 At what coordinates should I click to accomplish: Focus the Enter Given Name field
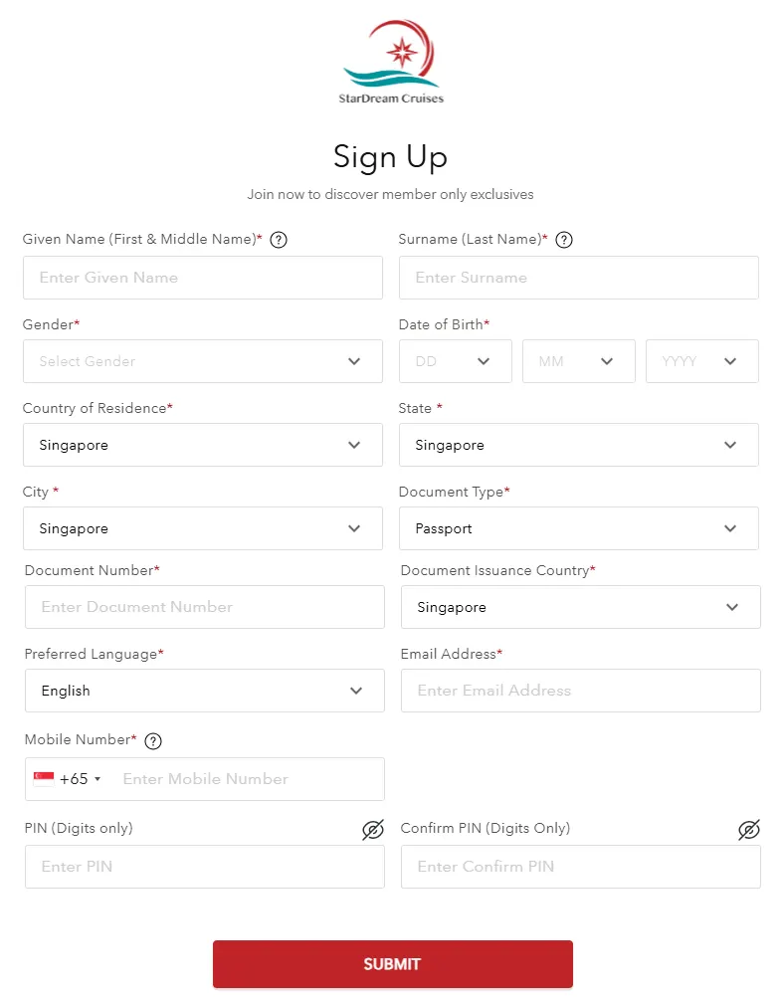(x=203, y=278)
